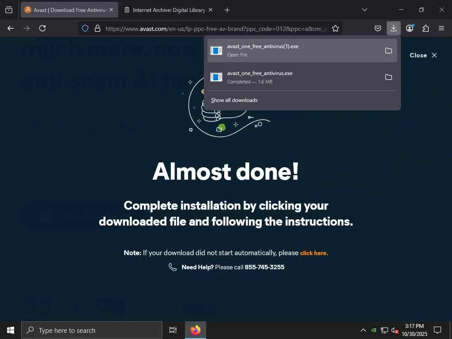Close the Almost done overlay
Screen dimensions: 452x339
point(423,55)
